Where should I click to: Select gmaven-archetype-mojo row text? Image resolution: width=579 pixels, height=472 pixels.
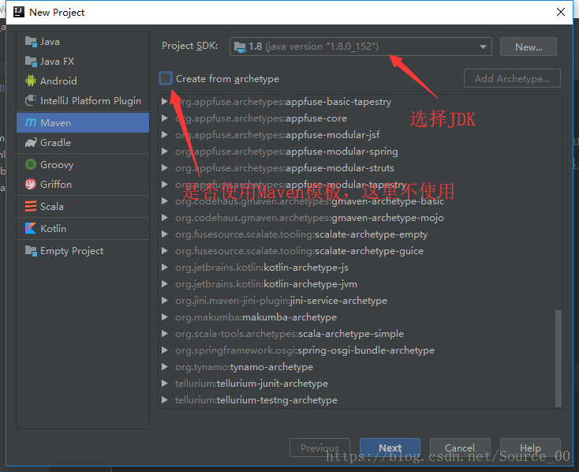click(309, 218)
